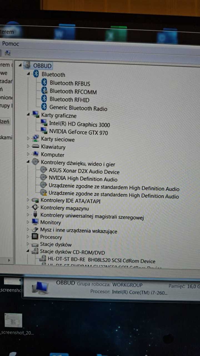This screenshot has height=356, width=200.
Task: Select NVIDIA GeForce GTX 970
Action: pyautogui.click(x=78, y=132)
